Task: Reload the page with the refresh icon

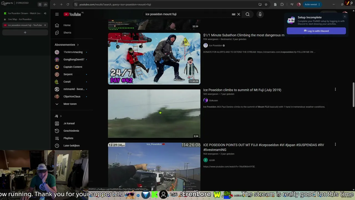Action: 68,4
